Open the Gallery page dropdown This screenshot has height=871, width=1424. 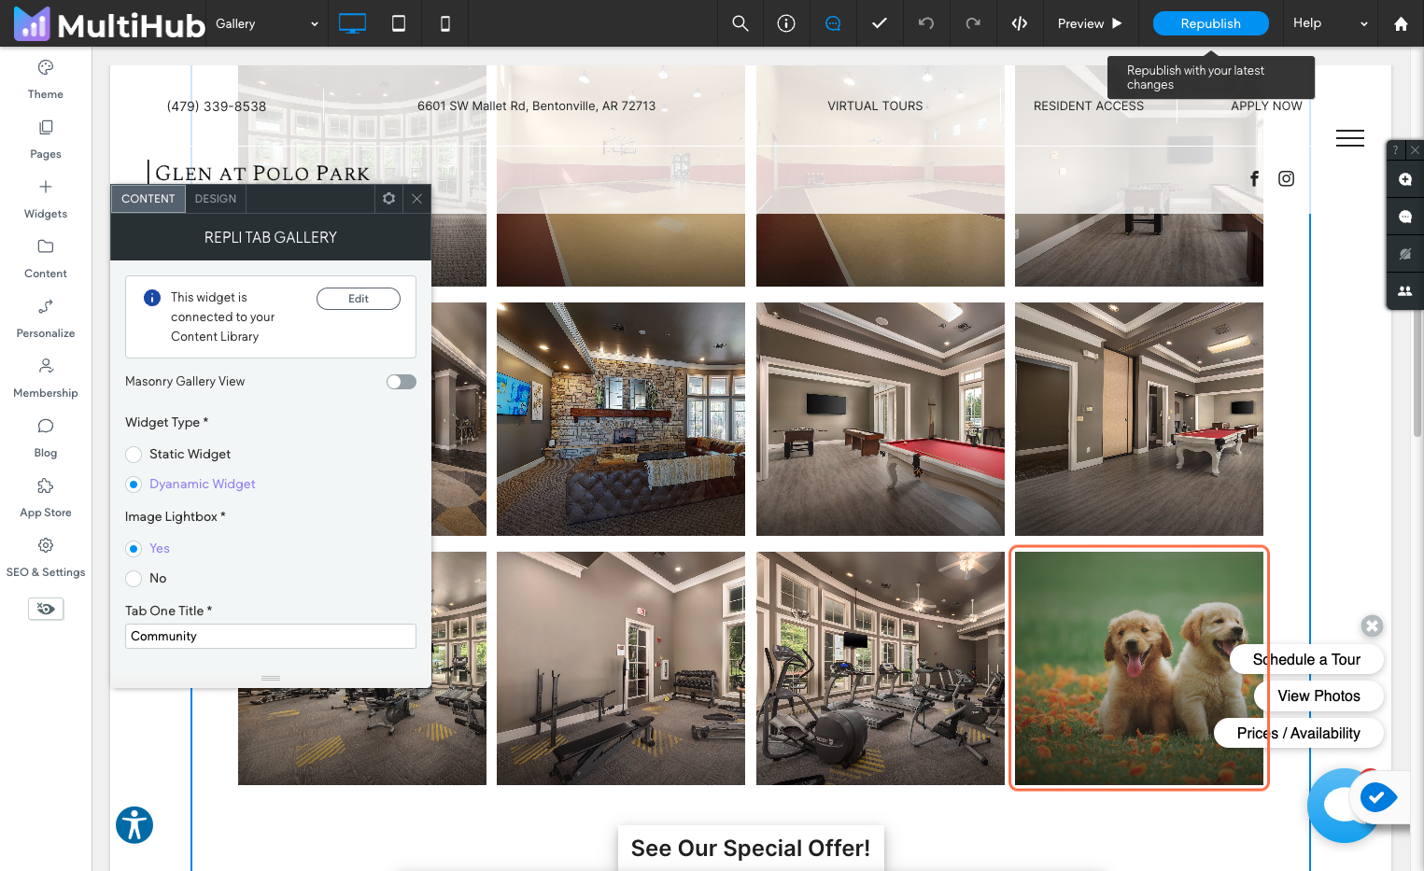coord(268,23)
